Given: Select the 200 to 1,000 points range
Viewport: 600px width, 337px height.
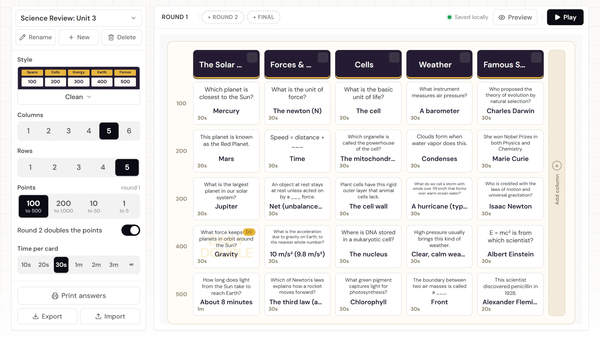Looking at the screenshot, I should (x=64, y=206).
